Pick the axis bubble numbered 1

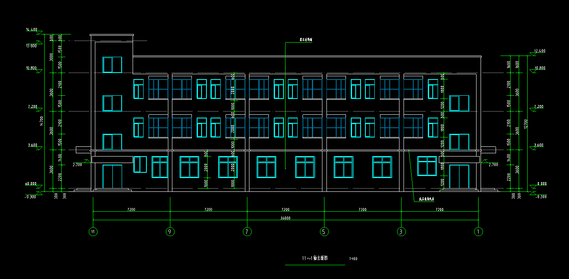click(478, 232)
